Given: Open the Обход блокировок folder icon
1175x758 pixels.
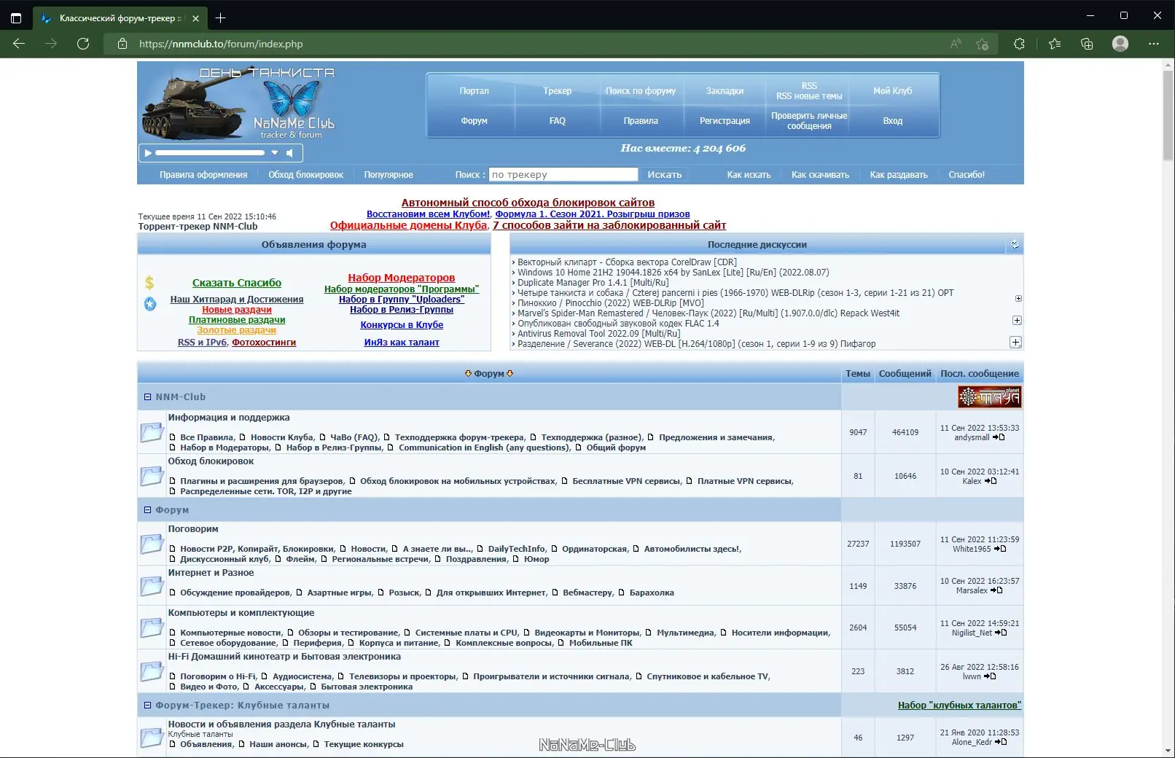Looking at the screenshot, I should (152, 476).
